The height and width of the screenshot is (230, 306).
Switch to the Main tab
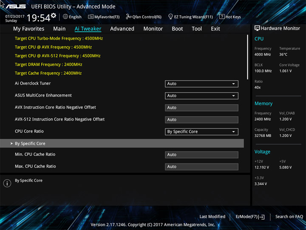pos(59,29)
